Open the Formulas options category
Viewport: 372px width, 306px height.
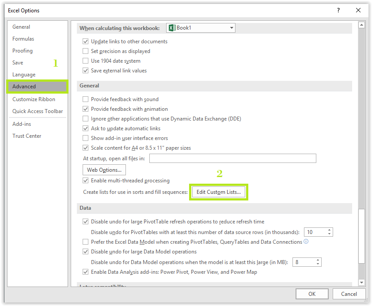pyautogui.click(x=23, y=38)
